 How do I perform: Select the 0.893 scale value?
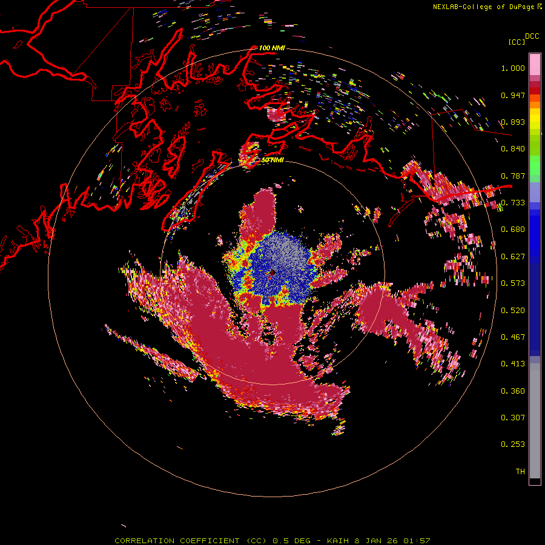513,122
